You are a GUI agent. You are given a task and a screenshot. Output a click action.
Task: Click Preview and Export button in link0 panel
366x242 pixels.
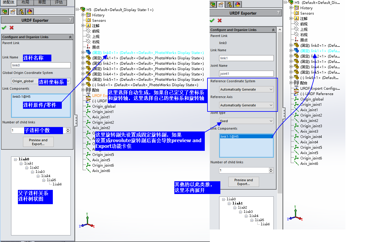coord(38,142)
